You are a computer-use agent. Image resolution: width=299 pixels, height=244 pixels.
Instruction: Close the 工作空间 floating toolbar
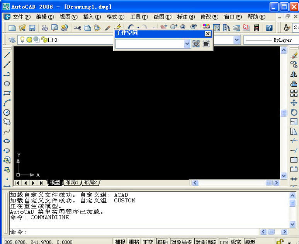pos(208,34)
